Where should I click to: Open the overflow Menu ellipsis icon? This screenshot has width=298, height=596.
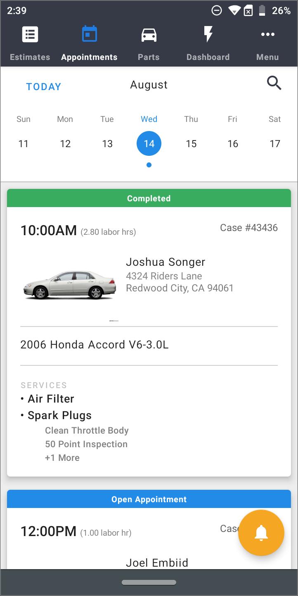(267, 34)
